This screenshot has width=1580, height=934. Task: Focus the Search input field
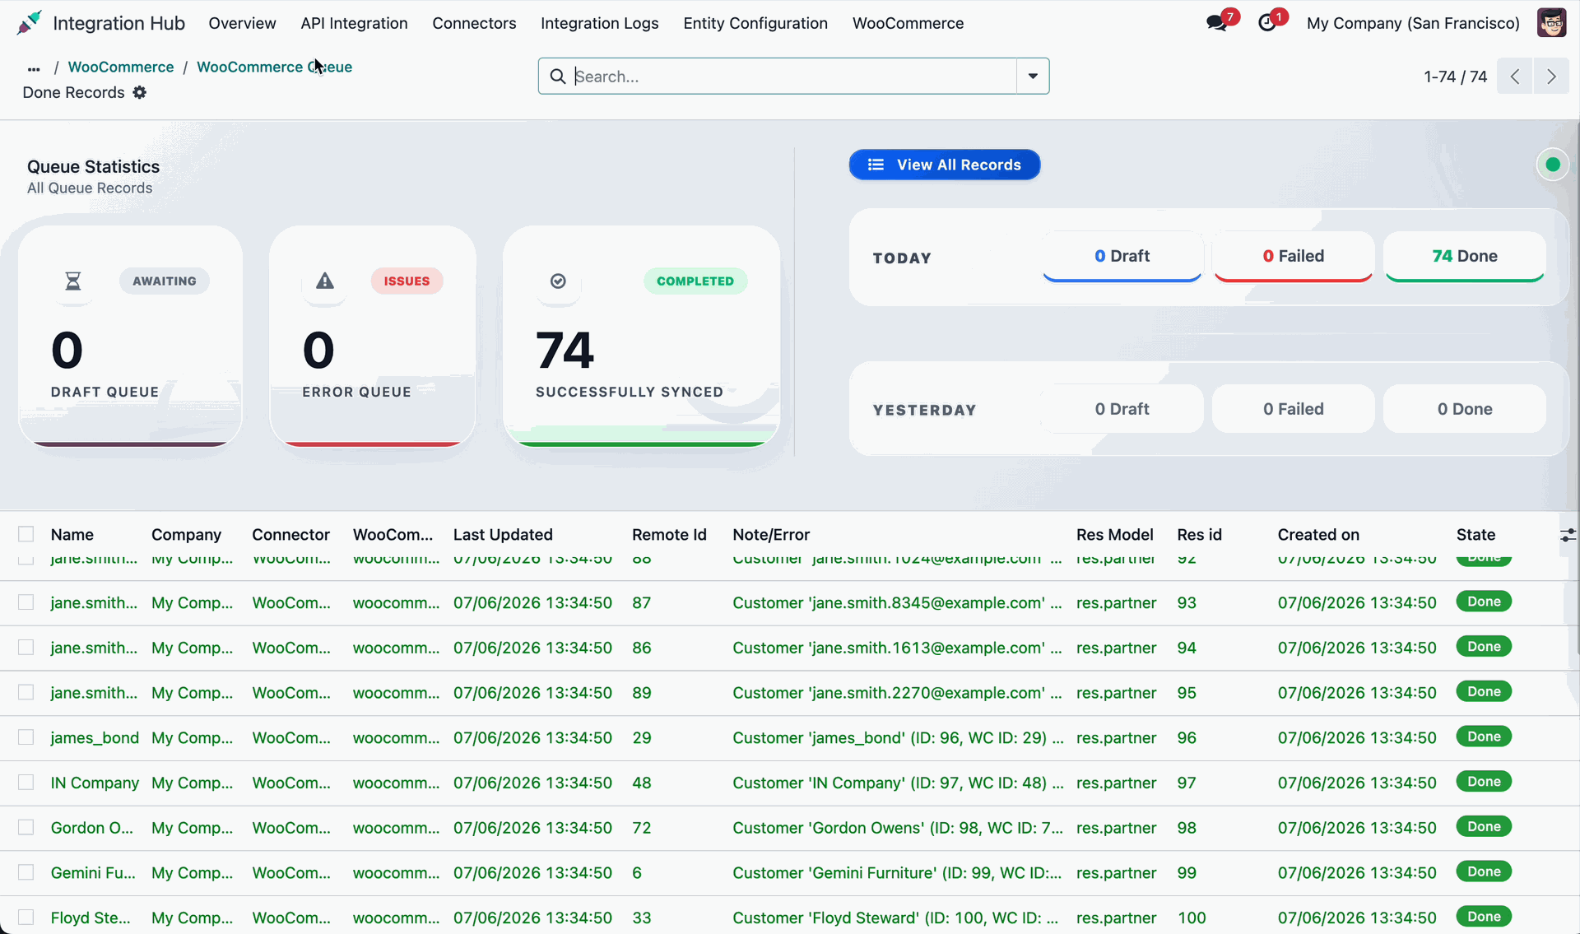coord(793,77)
